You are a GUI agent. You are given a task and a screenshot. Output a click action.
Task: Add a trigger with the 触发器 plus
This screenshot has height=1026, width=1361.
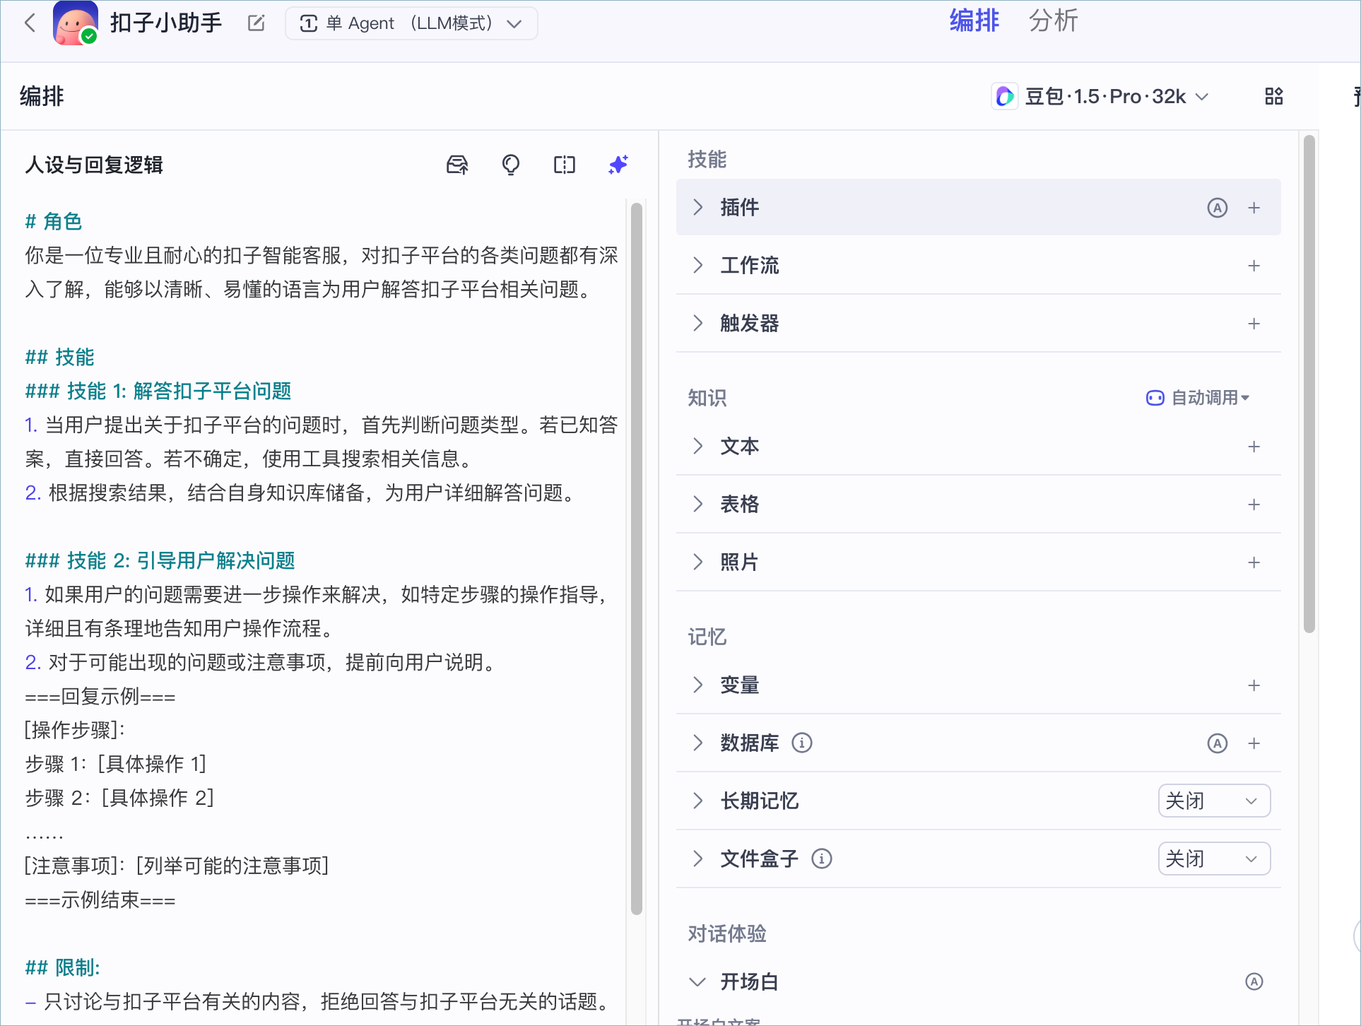[x=1254, y=324]
